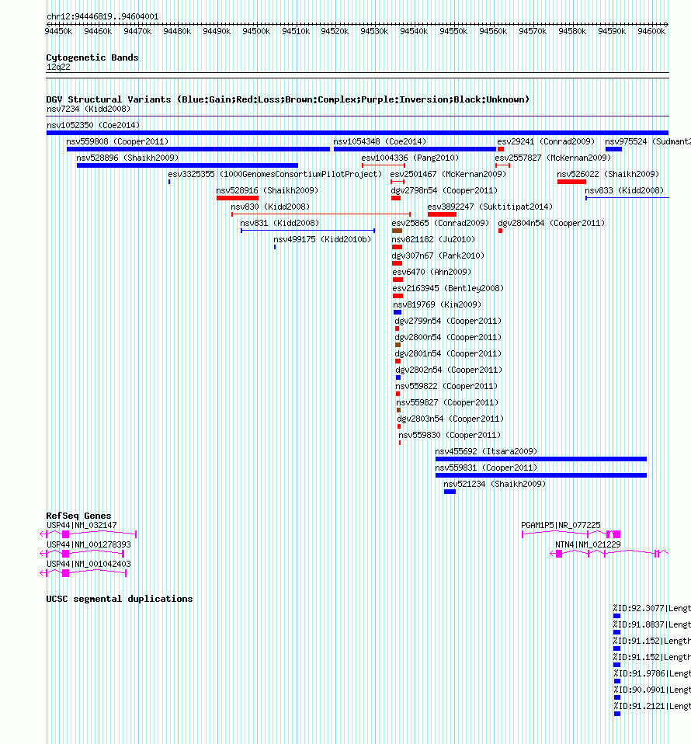This screenshot has height=744, width=691.
Task: Select the nsv559808 (Cooper2011) variant label
Action: pos(117,141)
